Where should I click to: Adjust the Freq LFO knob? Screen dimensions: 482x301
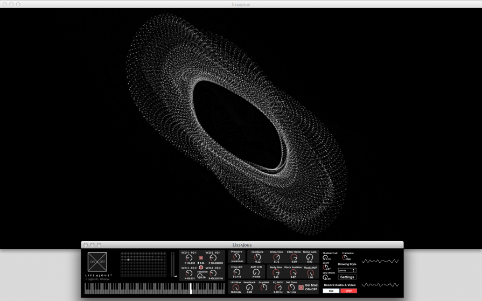pyautogui.click(x=236, y=272)
